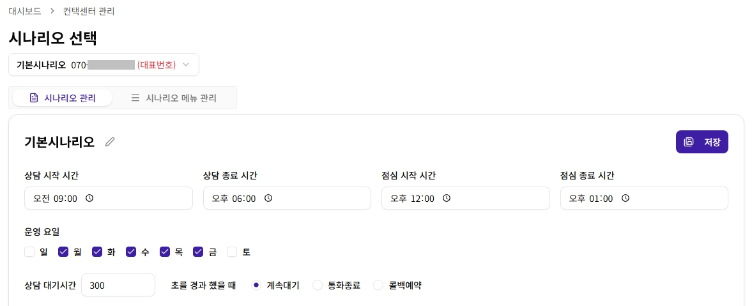The height and width of the screenshot is (306, 752).
Task: Click the pencil edit icon beside 기본시나리오
Action: coord(110,142)
